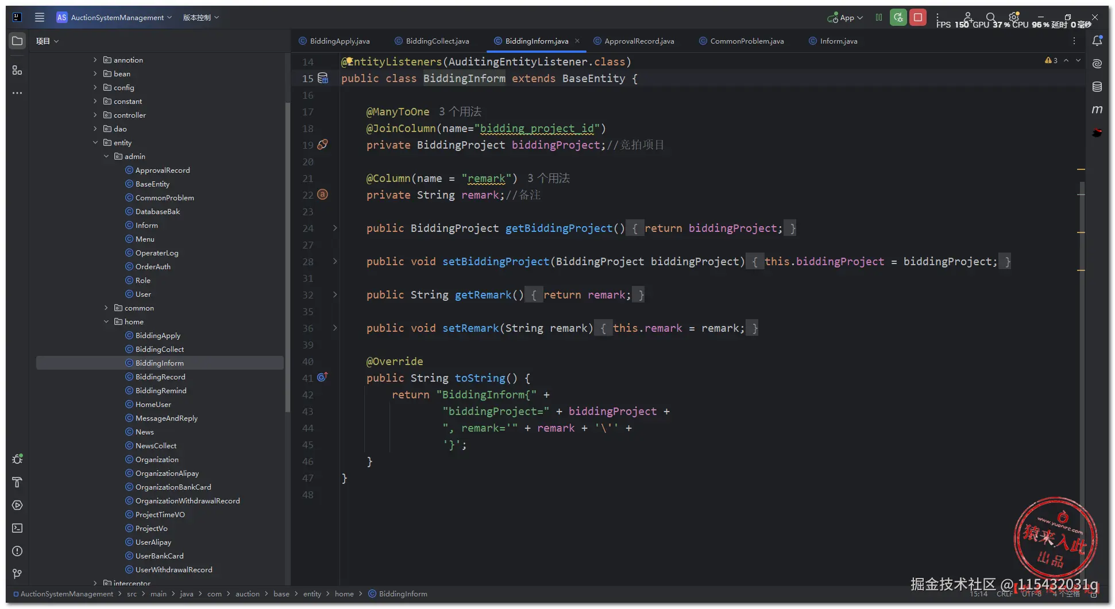
Task: Click the gutter icon on line 19
Action: [x=323, y=145]
